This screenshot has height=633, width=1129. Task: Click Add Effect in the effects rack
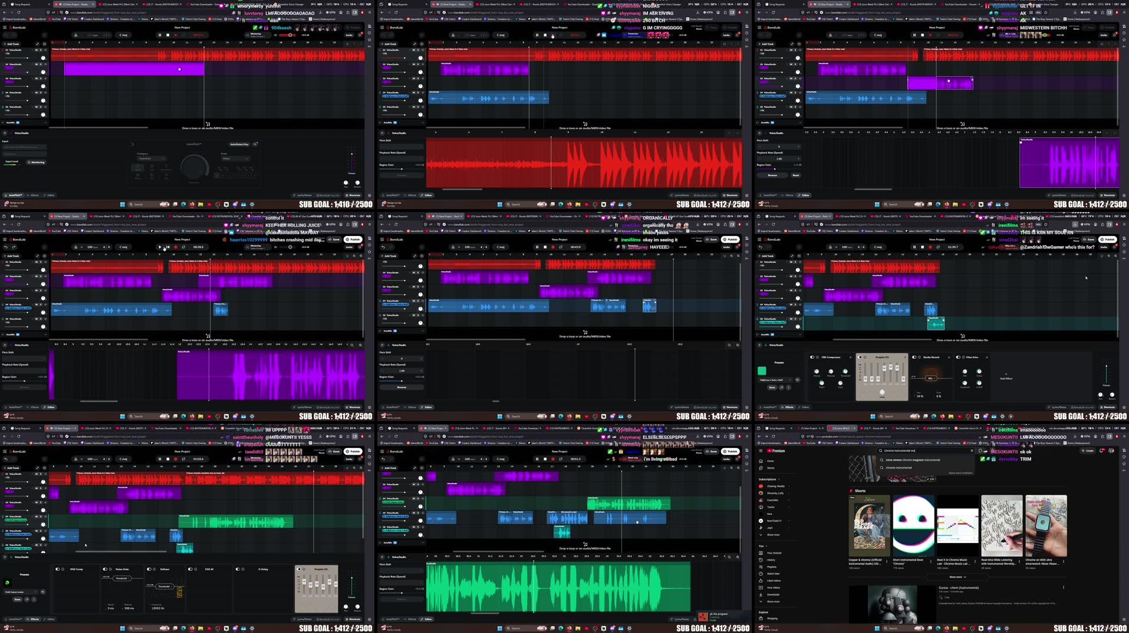[x=1006, y=378]
